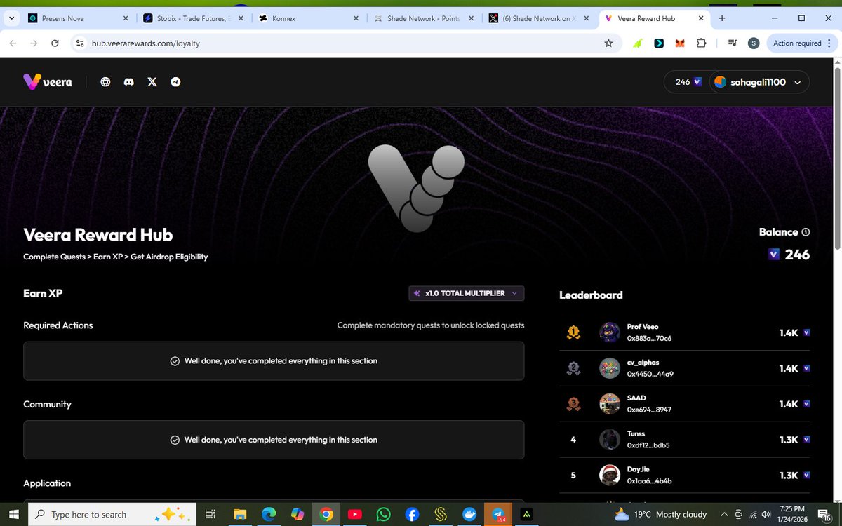Open the Veera Discord icon link
Screen dimensions: 842x526
(128, 82)
